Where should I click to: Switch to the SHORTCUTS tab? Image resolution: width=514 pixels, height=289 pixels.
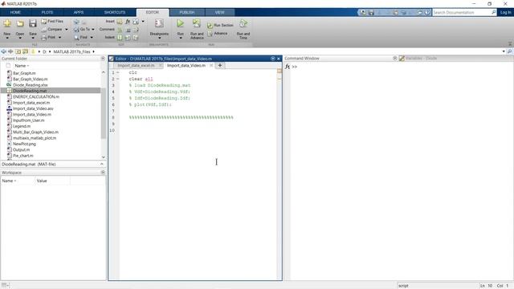[115, 13]
